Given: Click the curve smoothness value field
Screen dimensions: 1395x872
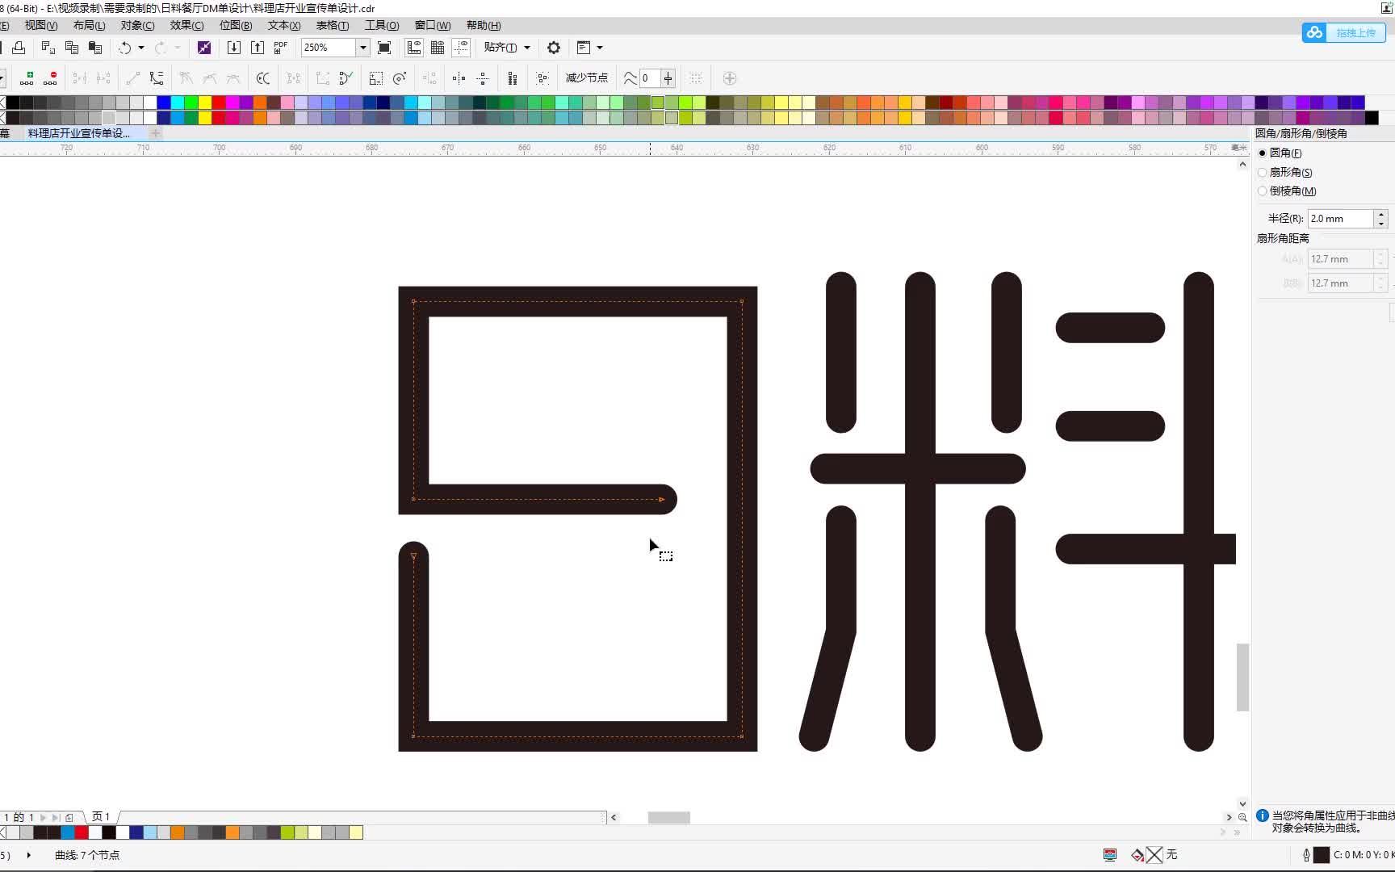Looking at the screenshot, I should point(650,78).
